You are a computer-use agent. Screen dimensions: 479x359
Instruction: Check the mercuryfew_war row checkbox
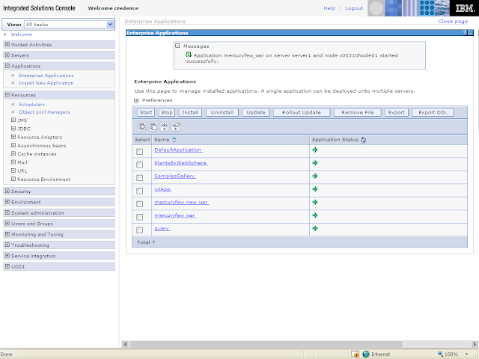(140, 217)
